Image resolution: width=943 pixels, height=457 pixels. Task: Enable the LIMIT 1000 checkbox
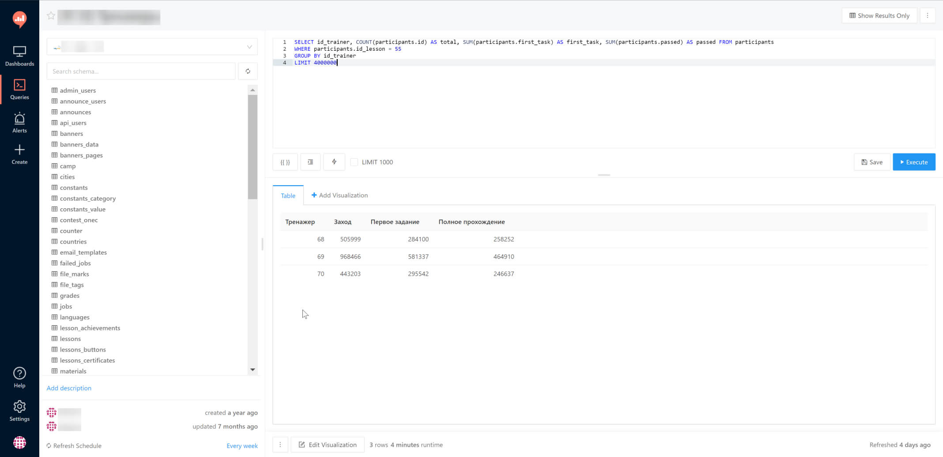point(354,162)
